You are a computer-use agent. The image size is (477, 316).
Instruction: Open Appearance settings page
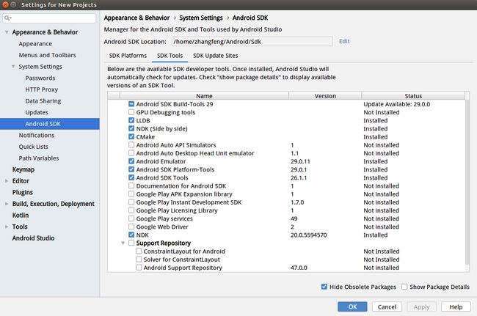35,44
